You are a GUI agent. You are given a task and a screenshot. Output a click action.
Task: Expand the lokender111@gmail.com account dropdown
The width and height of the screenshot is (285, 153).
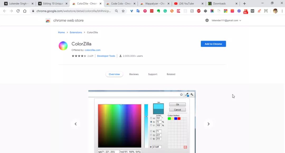pyautogui.click(x=226, y=20)
